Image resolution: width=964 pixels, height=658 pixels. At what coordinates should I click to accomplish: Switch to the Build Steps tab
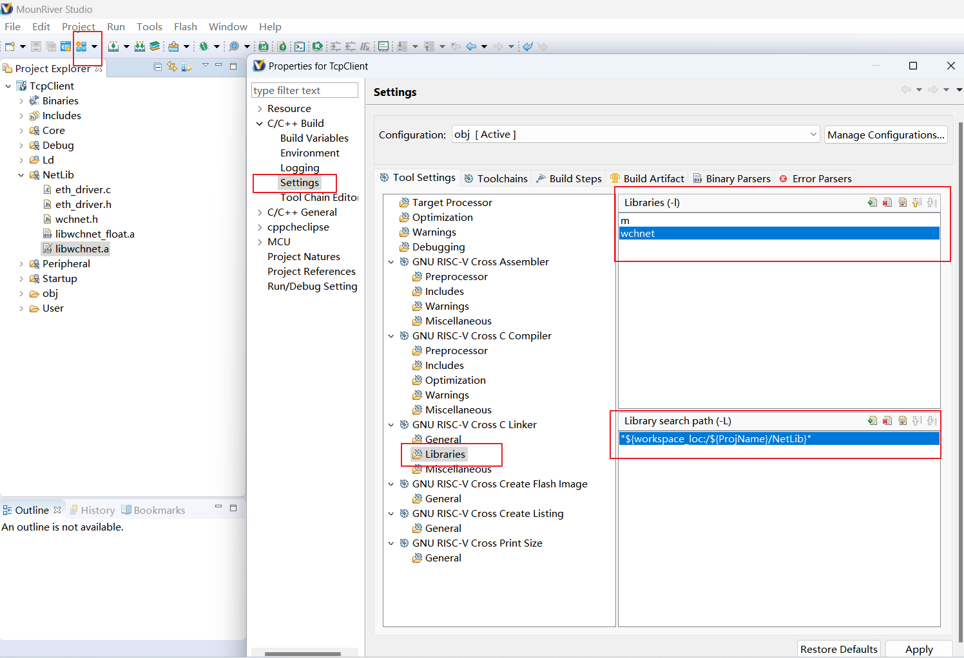(569, 178)
